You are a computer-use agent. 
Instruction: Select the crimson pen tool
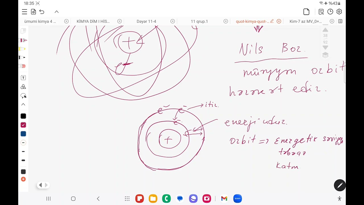pyautogui.click(x=23, y=40)
